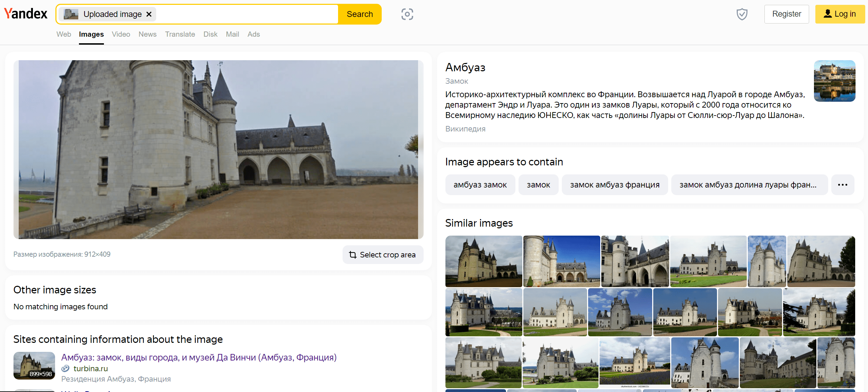Click 'Image appears to contain' heading
The image size is (868, 392).
pos(504,162)
